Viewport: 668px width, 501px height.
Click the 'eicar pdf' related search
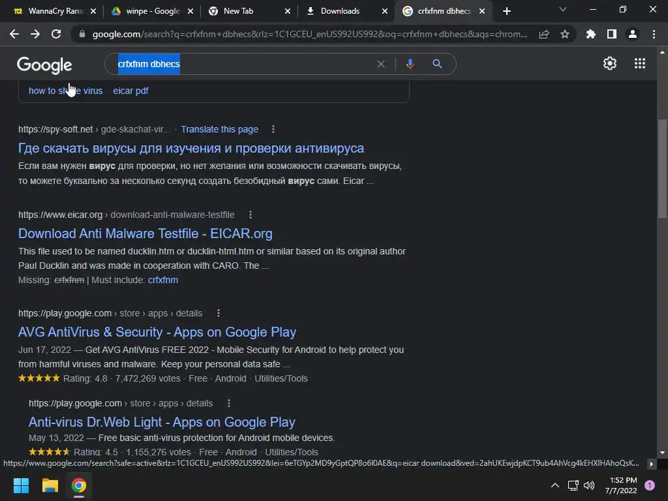click(x=130, y=91)
